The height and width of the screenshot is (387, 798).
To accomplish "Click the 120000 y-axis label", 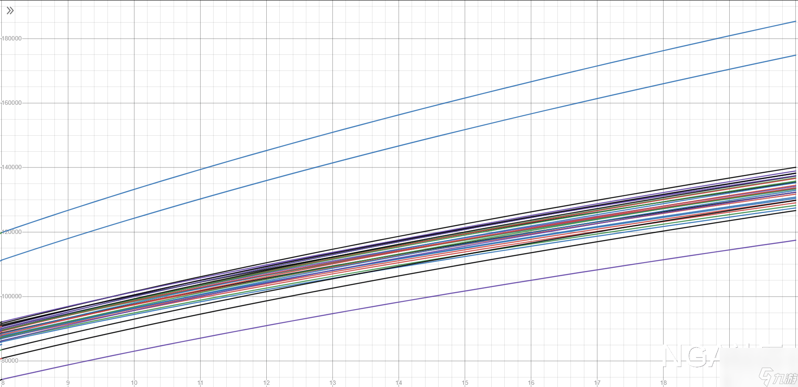I will 12,232.
